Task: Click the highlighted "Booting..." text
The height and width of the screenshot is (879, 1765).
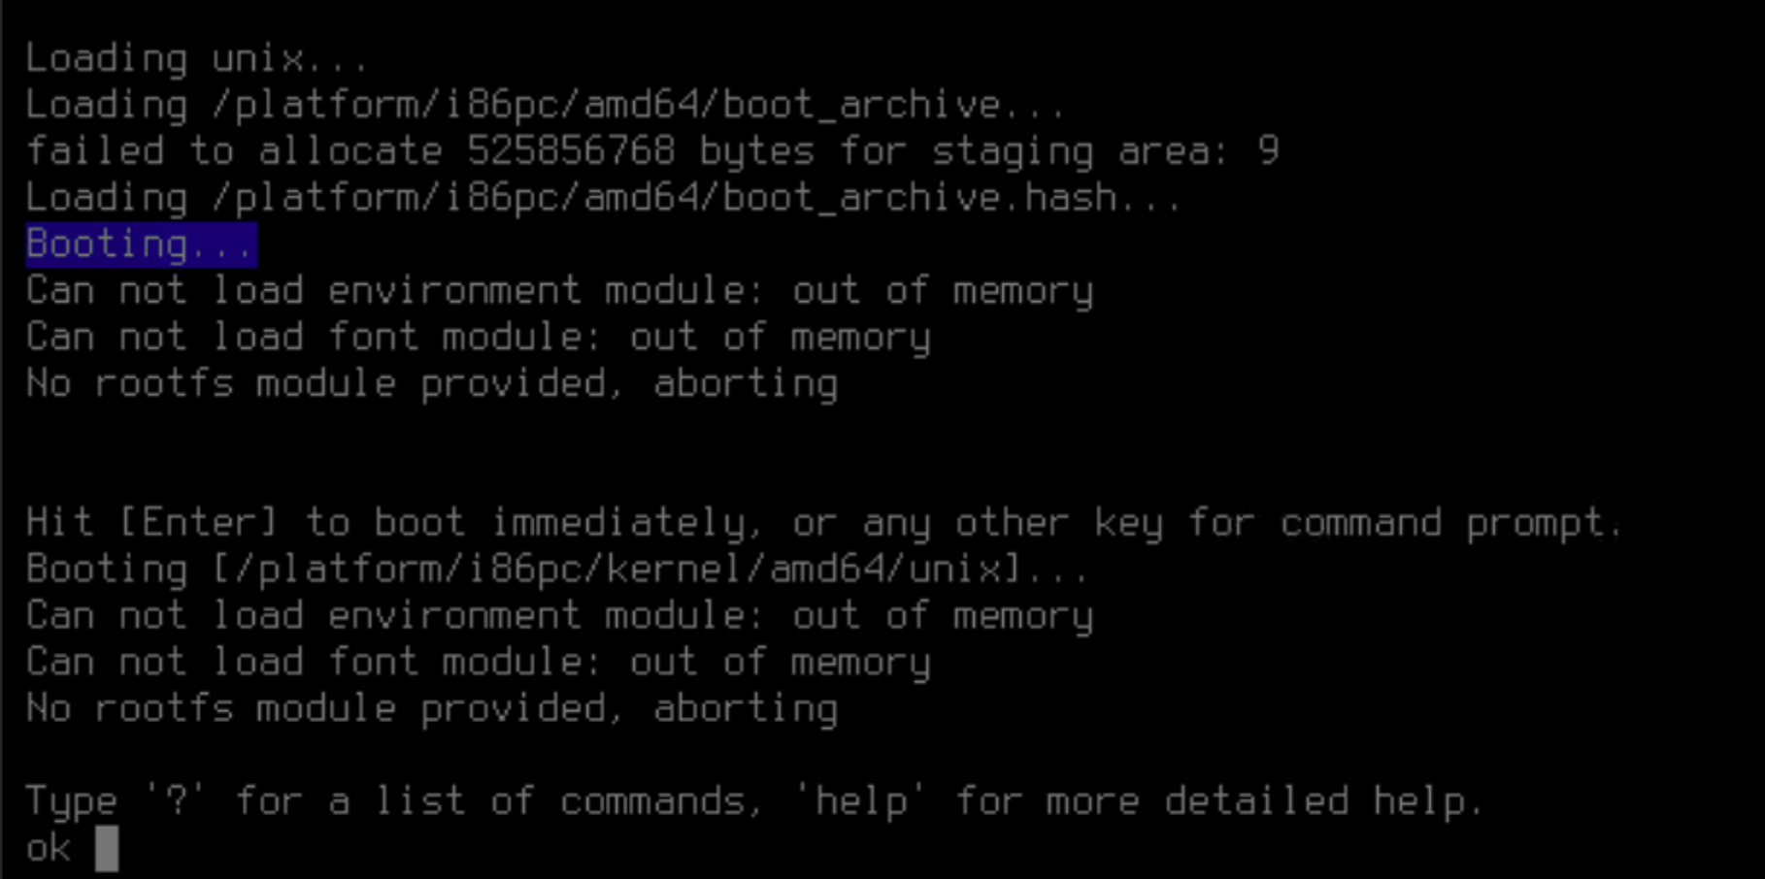Action: click(x=141, y=244)
